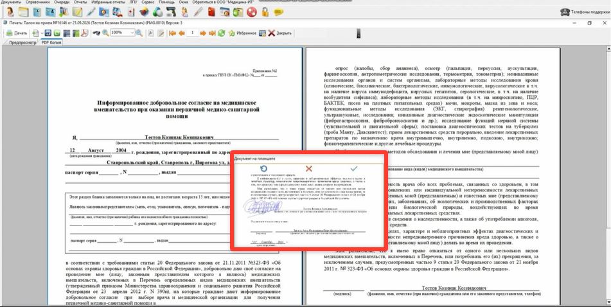611x307 pixels.
Task: Click the barcode scanner icon
Action: 171,12
